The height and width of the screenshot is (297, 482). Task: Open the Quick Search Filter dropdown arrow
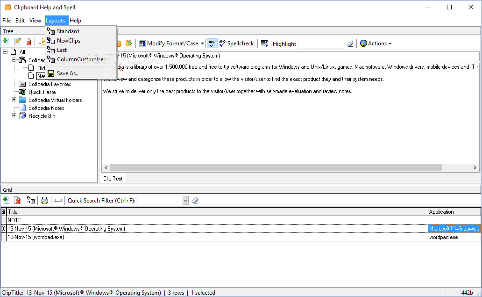(185, 201)
